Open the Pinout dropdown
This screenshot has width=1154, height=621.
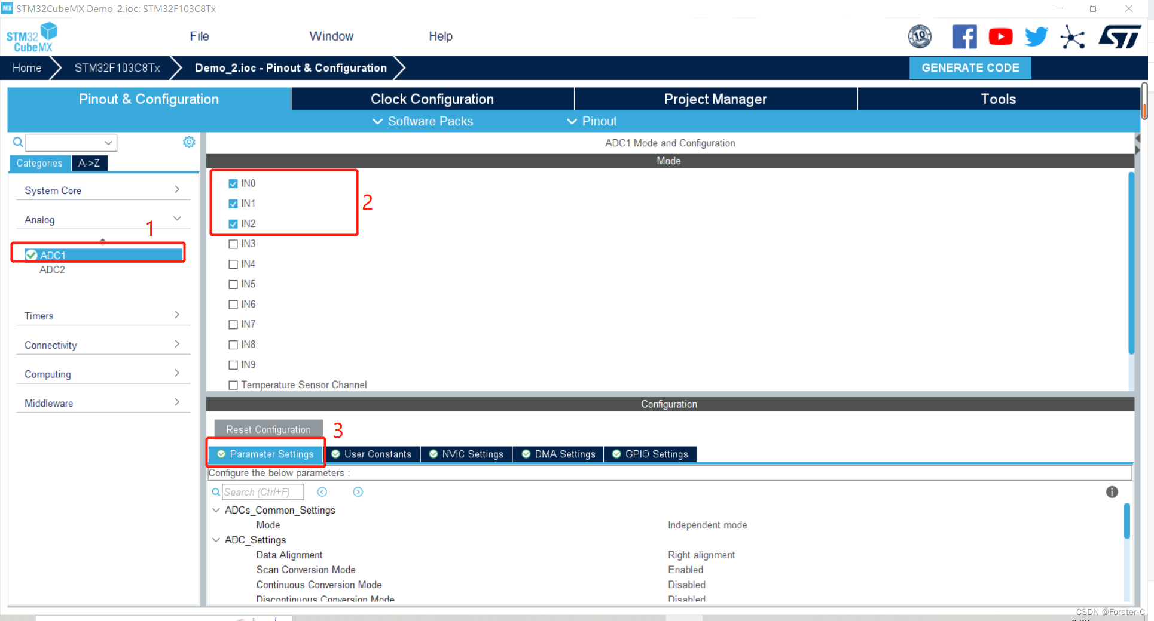coord(591,121)
